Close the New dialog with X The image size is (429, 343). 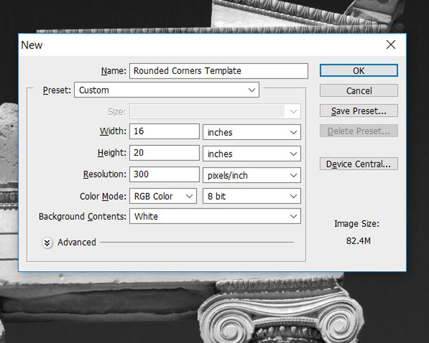tap(391, 45)
